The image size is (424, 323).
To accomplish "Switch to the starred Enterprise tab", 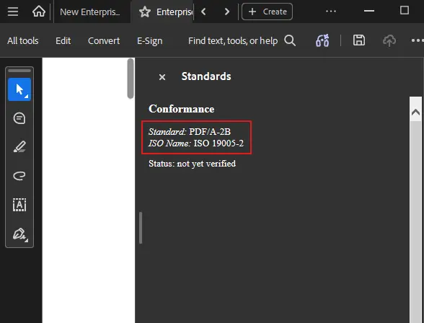I will (163, 12).
